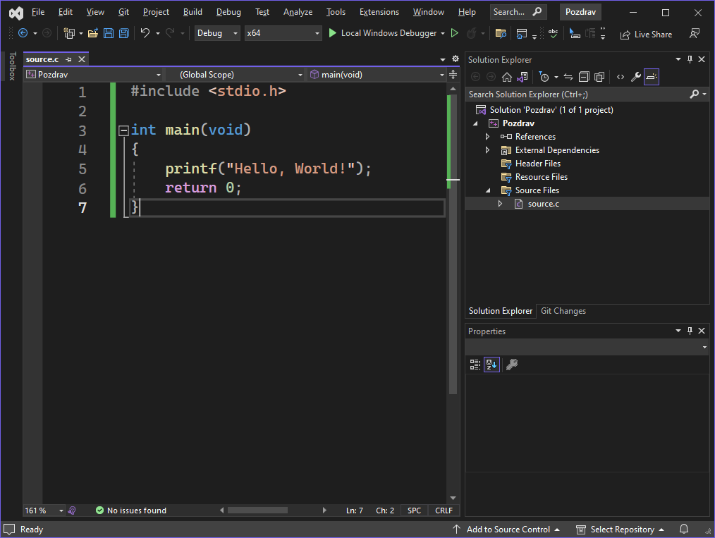The image size is (715, 538).
Task: Expand the References node
Action: [487, 136]
